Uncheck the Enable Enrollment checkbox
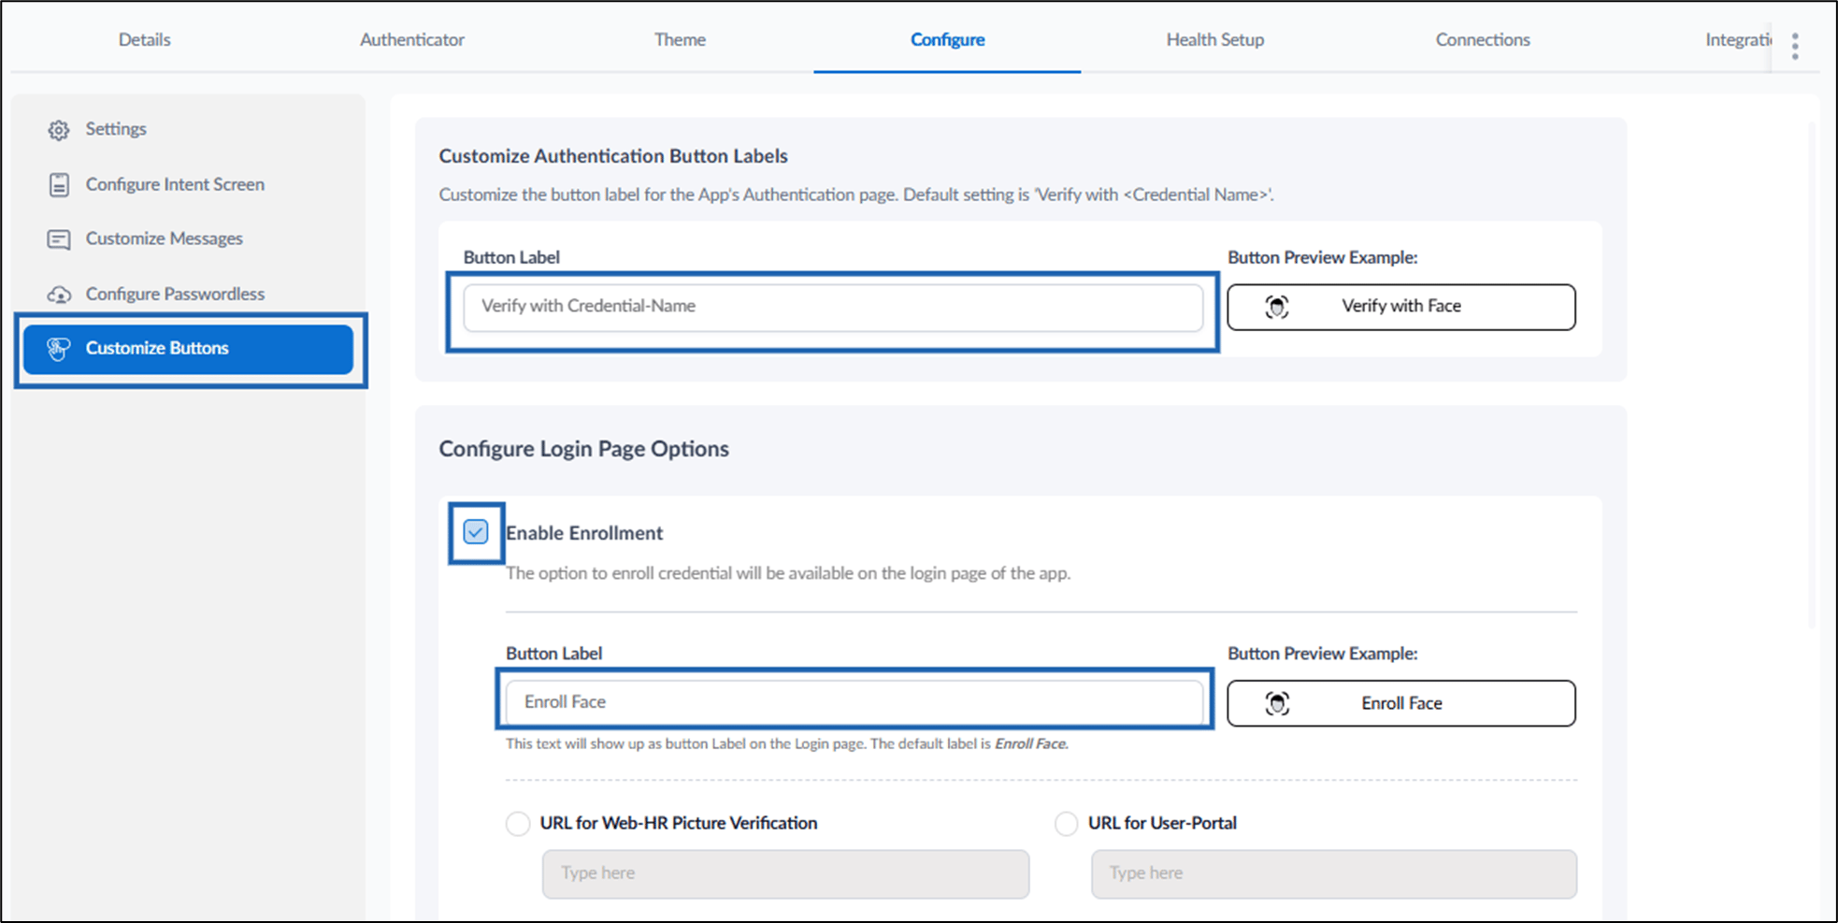 click(476, 532)
